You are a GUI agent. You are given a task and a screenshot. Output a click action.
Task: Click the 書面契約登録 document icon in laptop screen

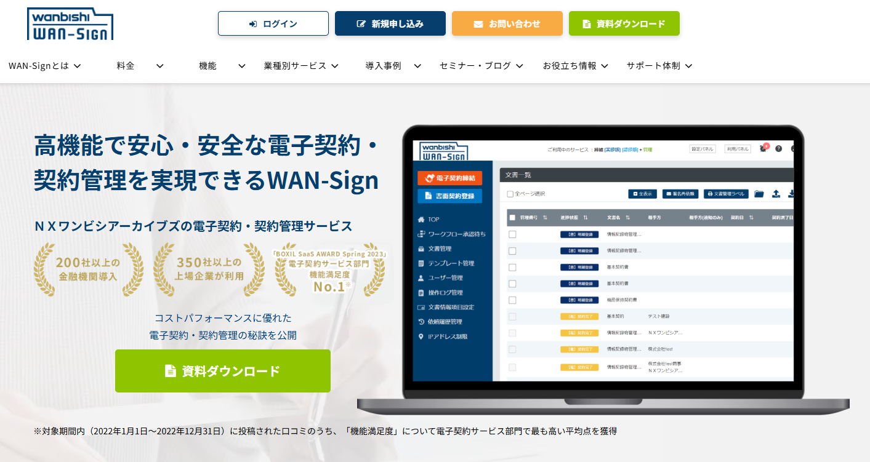[428, 196]
